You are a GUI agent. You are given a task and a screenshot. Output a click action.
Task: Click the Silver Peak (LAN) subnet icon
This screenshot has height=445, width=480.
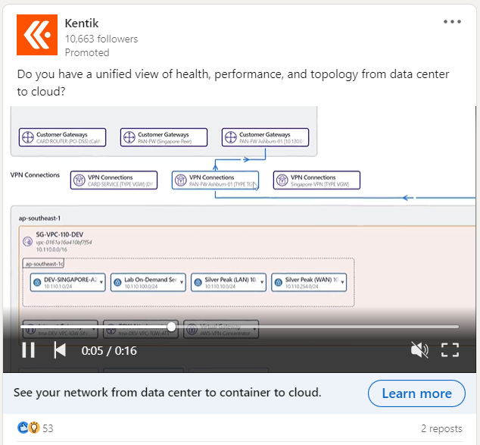(198, 282)
